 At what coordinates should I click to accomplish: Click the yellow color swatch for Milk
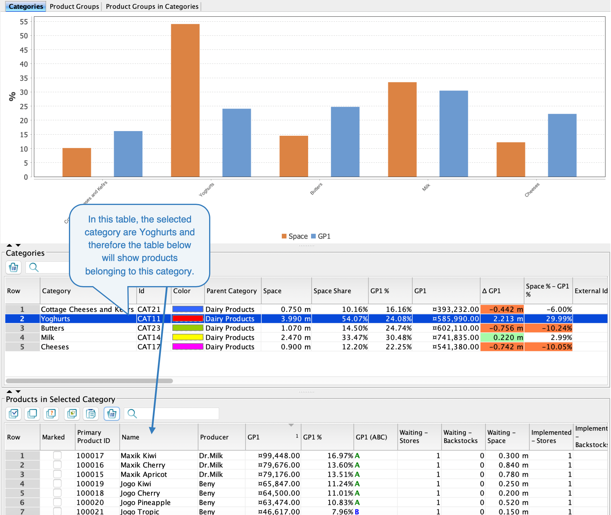click(x=188, y=337)
